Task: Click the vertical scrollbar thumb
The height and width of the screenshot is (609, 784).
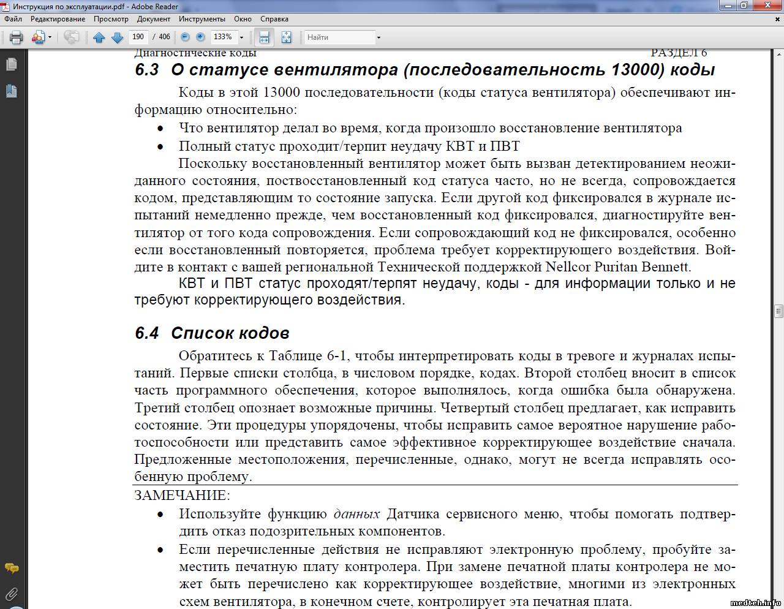Action: (778, 311)
